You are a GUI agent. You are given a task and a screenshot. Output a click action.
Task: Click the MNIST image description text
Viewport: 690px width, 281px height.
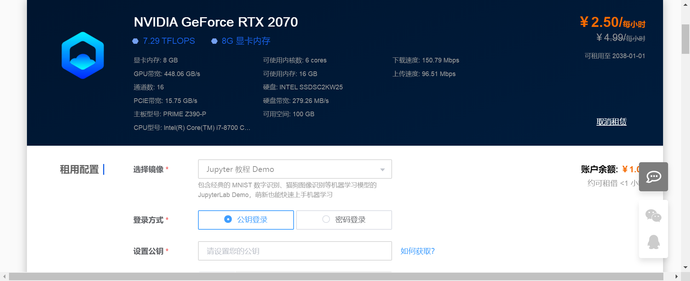[x=287, y=190]
